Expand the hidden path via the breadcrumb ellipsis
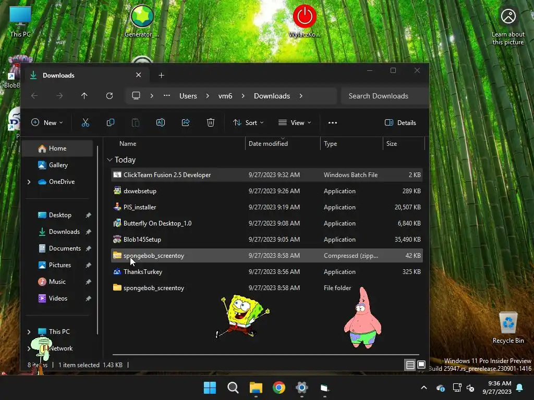Screen dimensions: 534x400 point(166,96)
